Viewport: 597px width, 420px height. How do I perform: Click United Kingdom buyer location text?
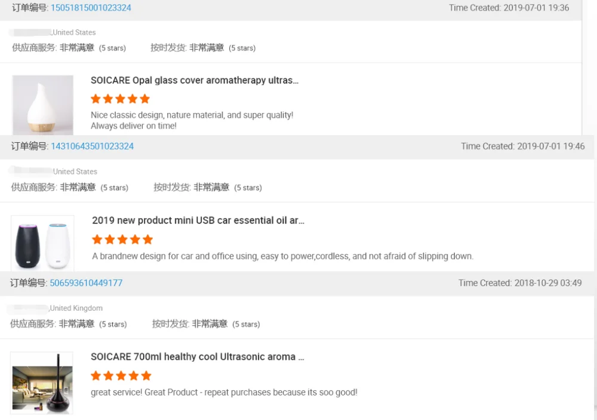76,308
